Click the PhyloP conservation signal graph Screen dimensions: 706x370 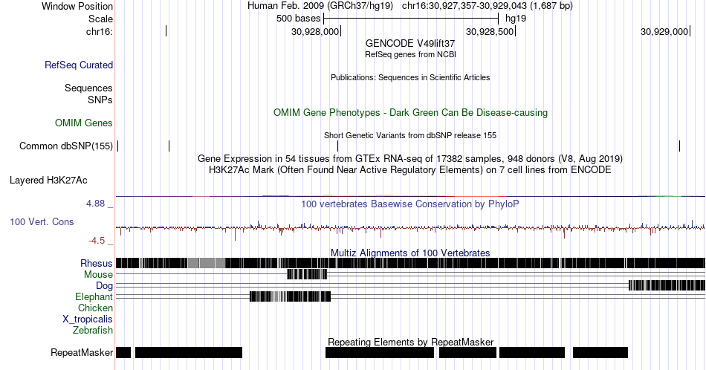click(x=411, y=228)
